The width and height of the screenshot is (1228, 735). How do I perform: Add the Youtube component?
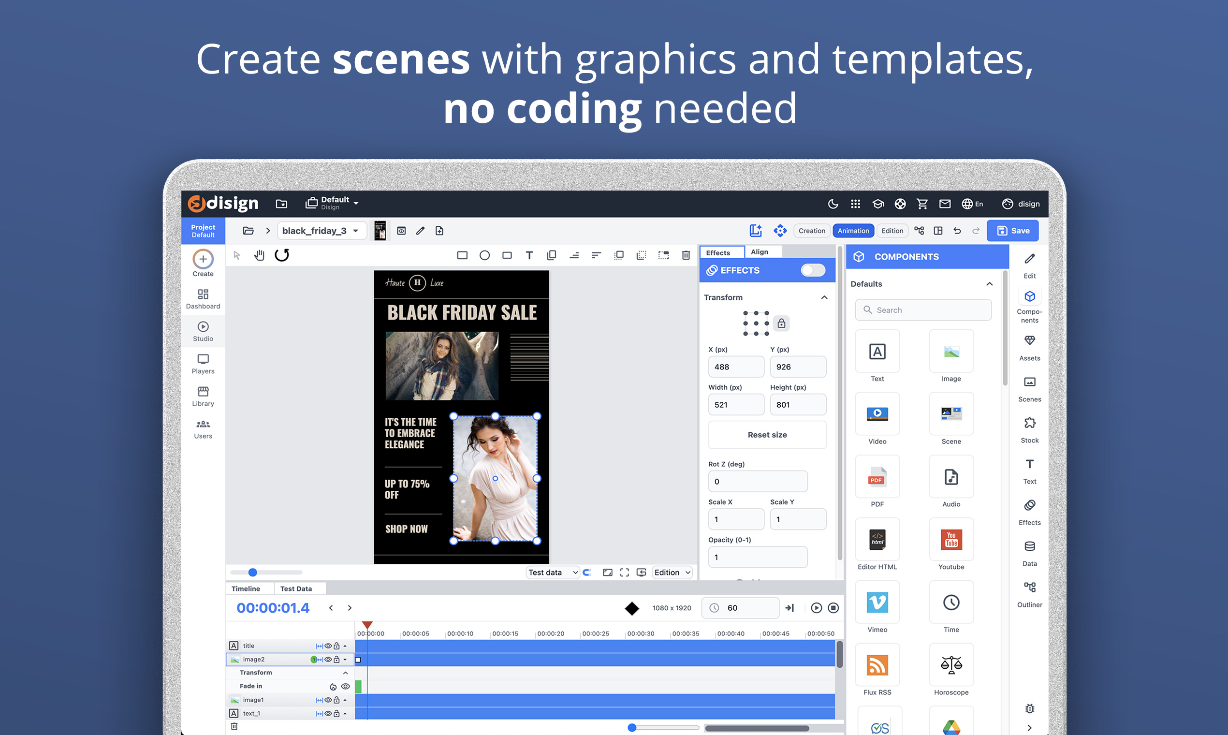(x=950, y=540)
